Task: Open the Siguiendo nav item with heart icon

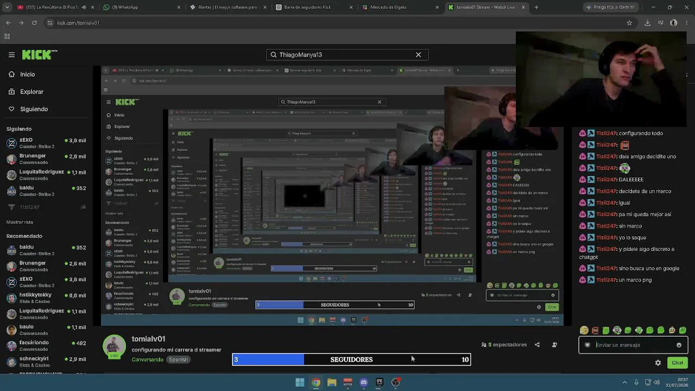Action: [34, 109]
